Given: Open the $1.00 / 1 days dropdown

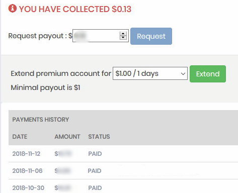Looking at the screenshot, I should pos(150,73).
